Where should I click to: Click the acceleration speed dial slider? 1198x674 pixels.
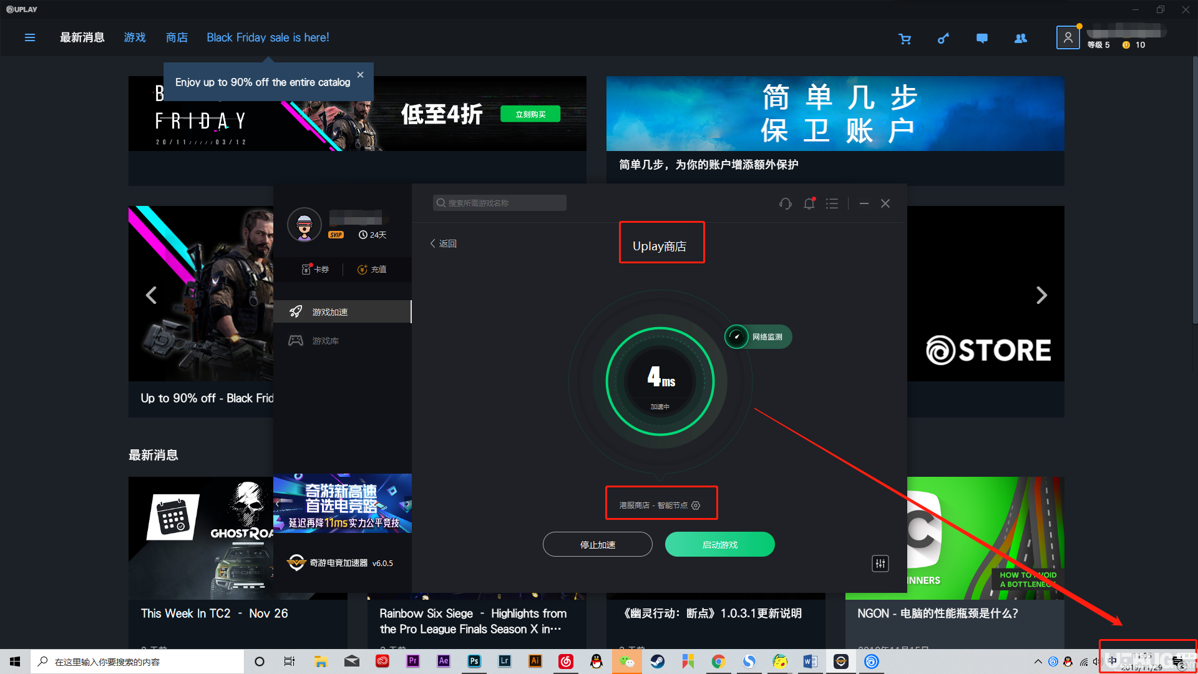click(x=658, y=379)
